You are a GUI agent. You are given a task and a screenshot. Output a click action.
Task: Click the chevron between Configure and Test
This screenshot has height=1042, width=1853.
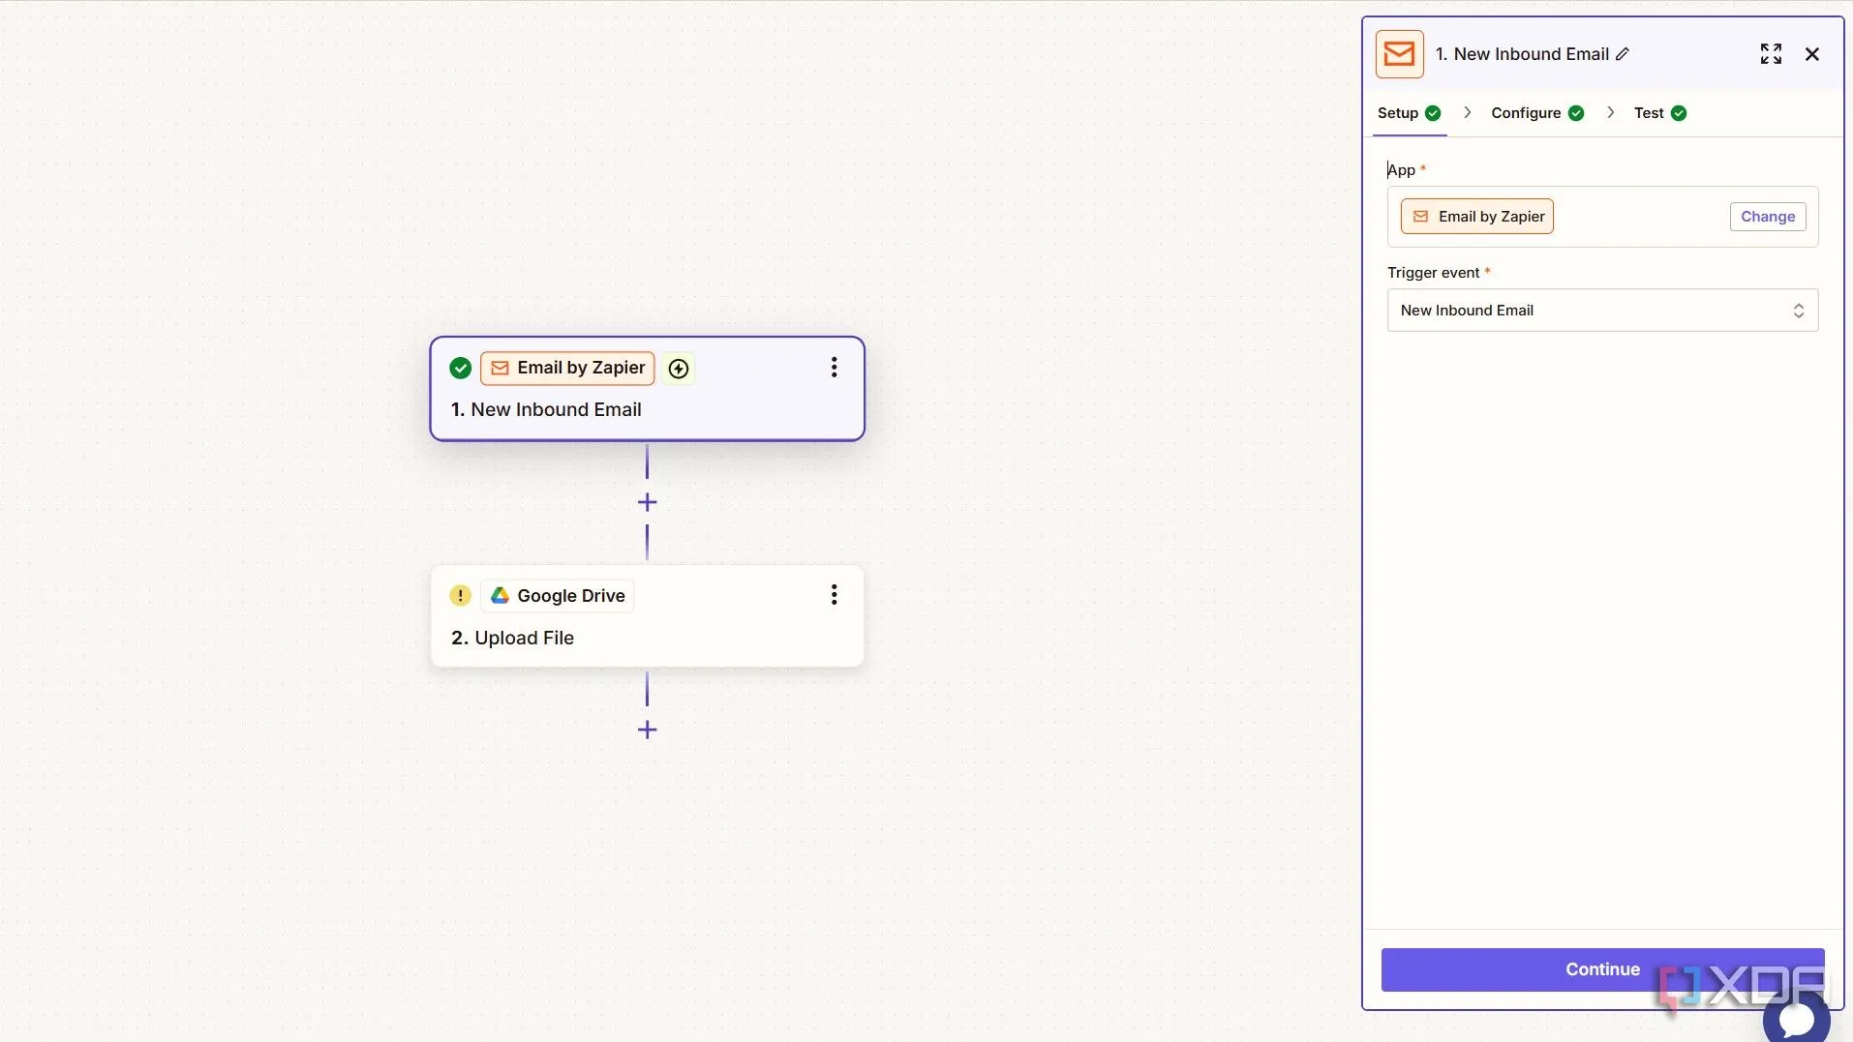[x=1611, y=113]
